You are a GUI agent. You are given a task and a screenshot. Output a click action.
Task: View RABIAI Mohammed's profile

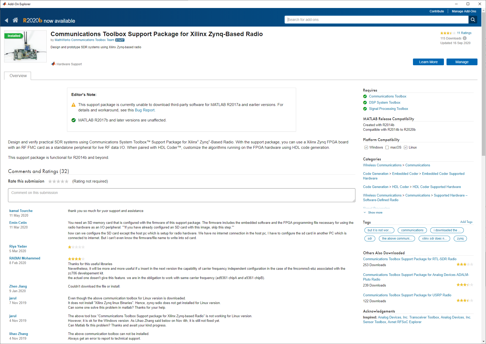pyautogui.click(x=25, y=258)
